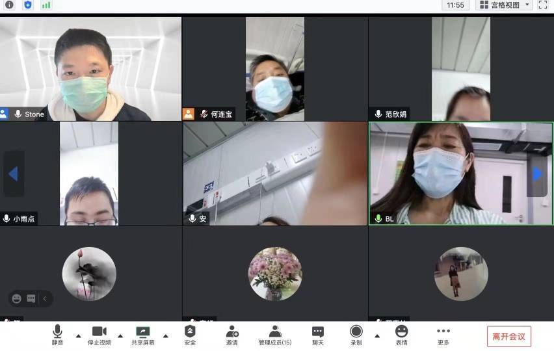Image resolution: width=554 pixels, height=351 pixels.
Task: Go to next page of video tiles
Action: point(537,174)
